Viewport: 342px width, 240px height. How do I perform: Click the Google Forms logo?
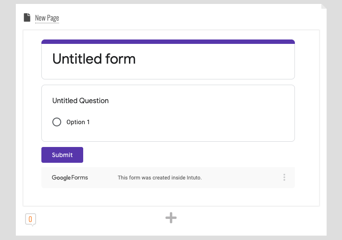click(x=70, y=178)
